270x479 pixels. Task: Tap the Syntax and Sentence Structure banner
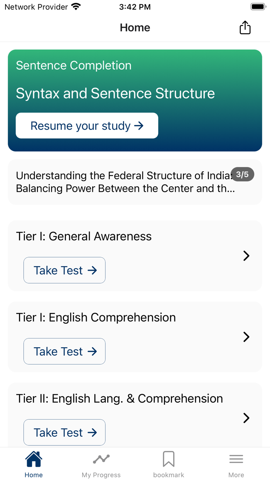pyautogui.click(x=135, y=93)
